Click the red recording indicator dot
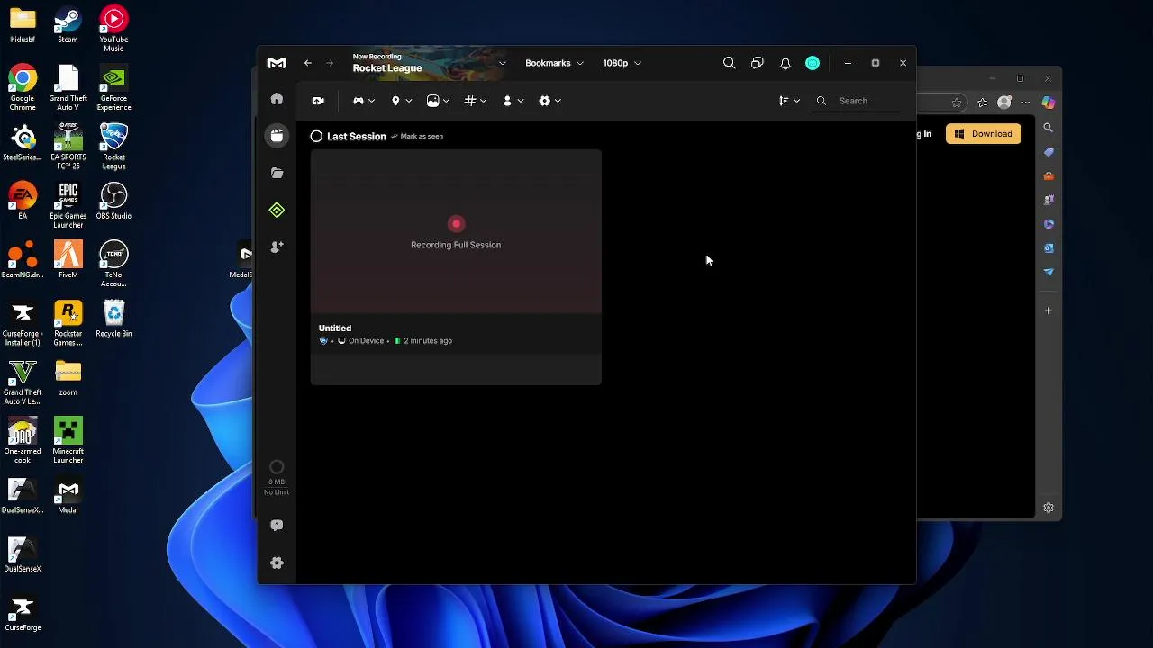The height and width of the screenshot is (648, 1153). click(456, 224)
